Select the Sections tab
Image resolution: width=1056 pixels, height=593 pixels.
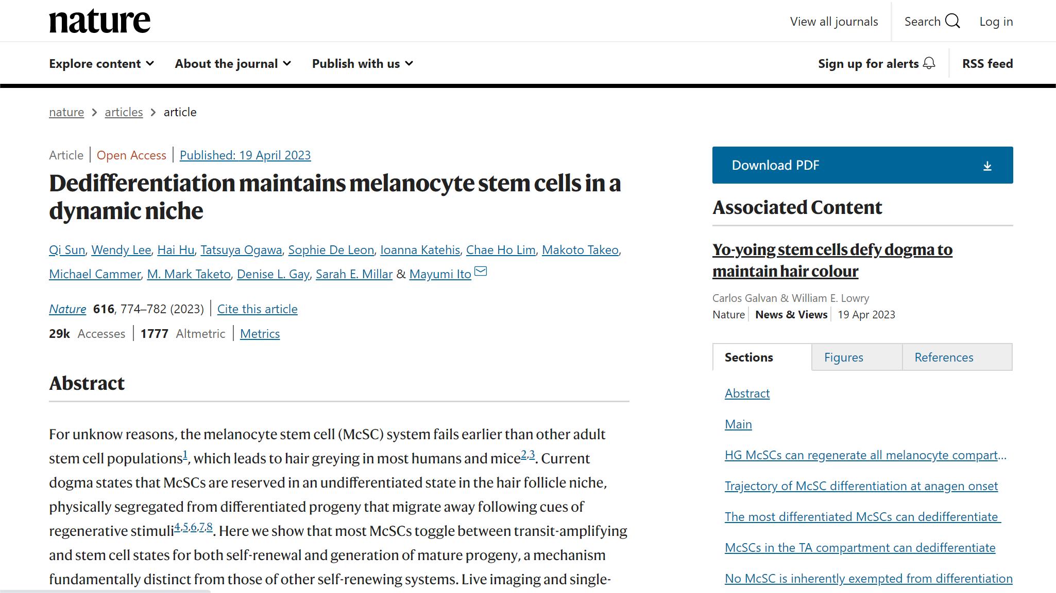click(x=748, y=357)
